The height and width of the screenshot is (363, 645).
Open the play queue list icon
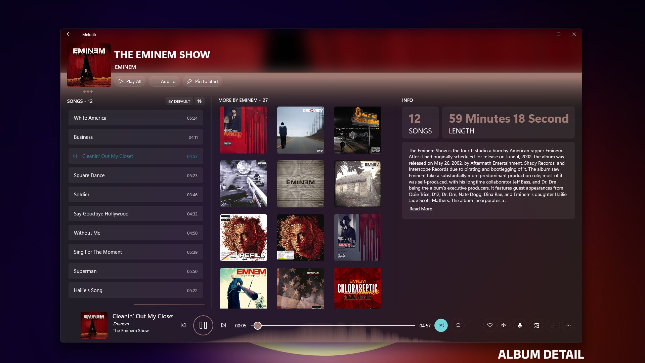[553, 325]
